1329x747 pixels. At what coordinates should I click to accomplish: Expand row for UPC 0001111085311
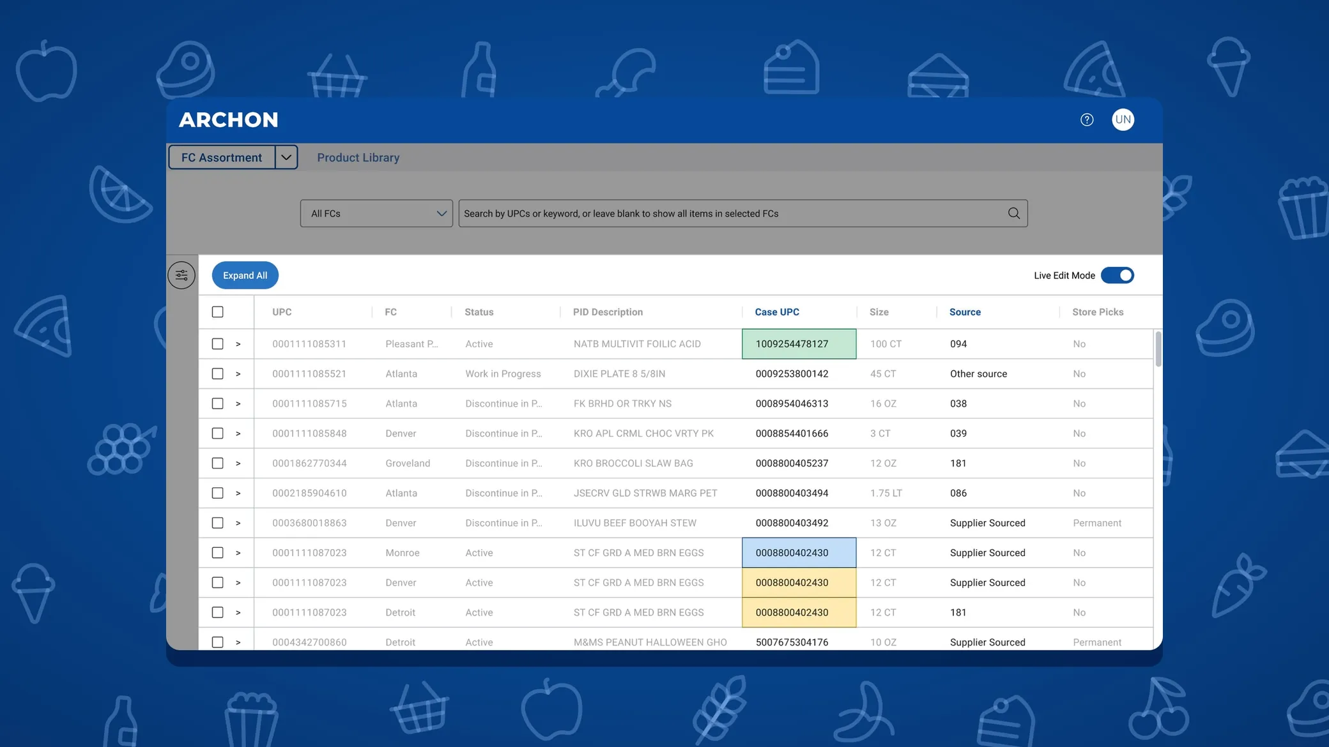(238, 344)
